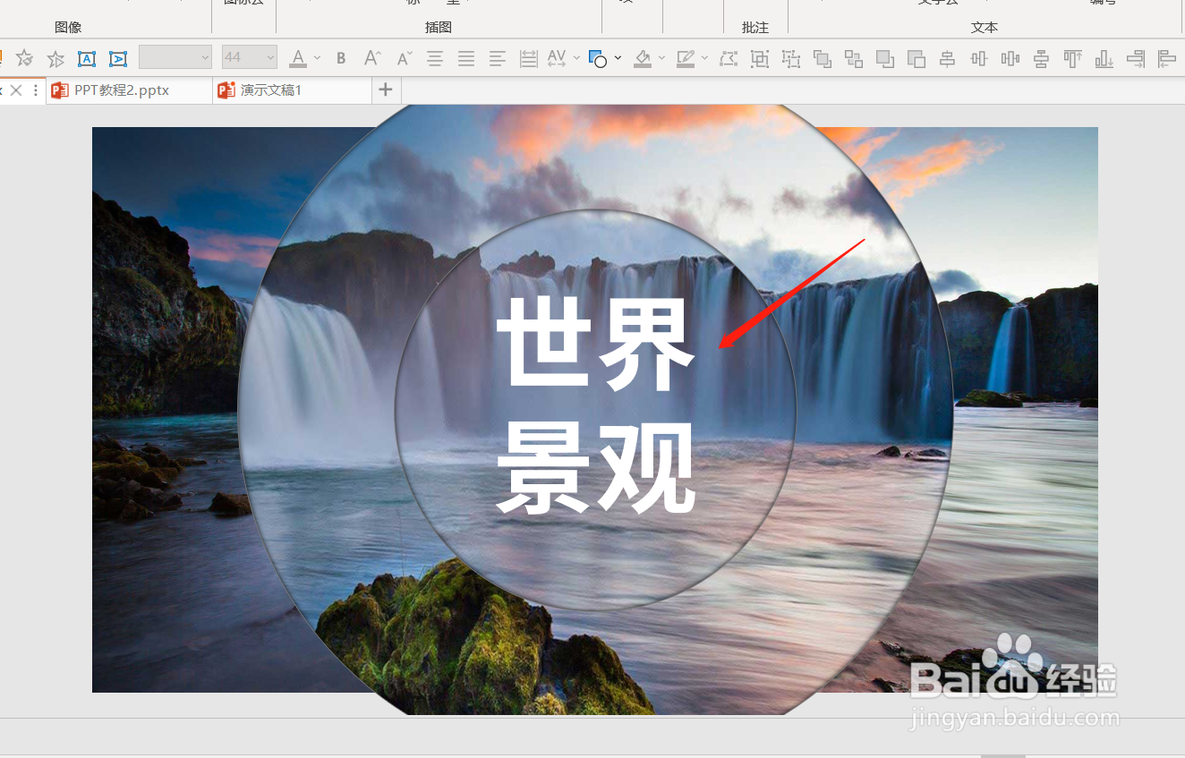
Task: Expand the character spacing dropdown arrow
Action: (x=576, y=58)
